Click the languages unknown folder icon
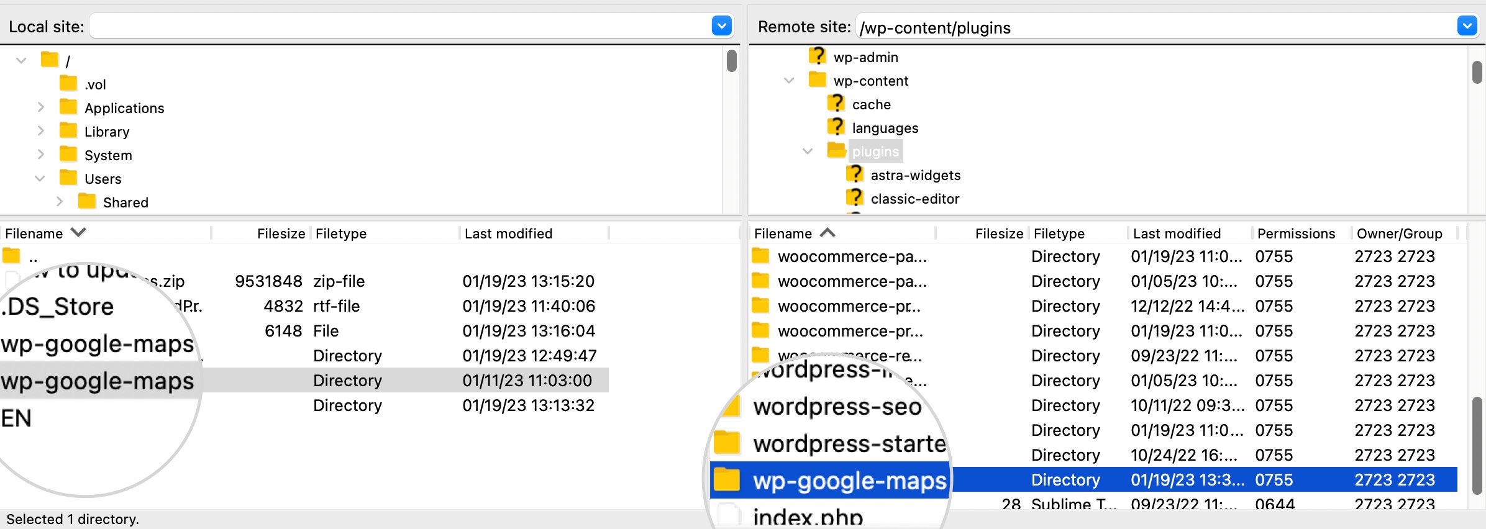Image resolution: width=1486 pixels, height=529 pixels. 836,127
